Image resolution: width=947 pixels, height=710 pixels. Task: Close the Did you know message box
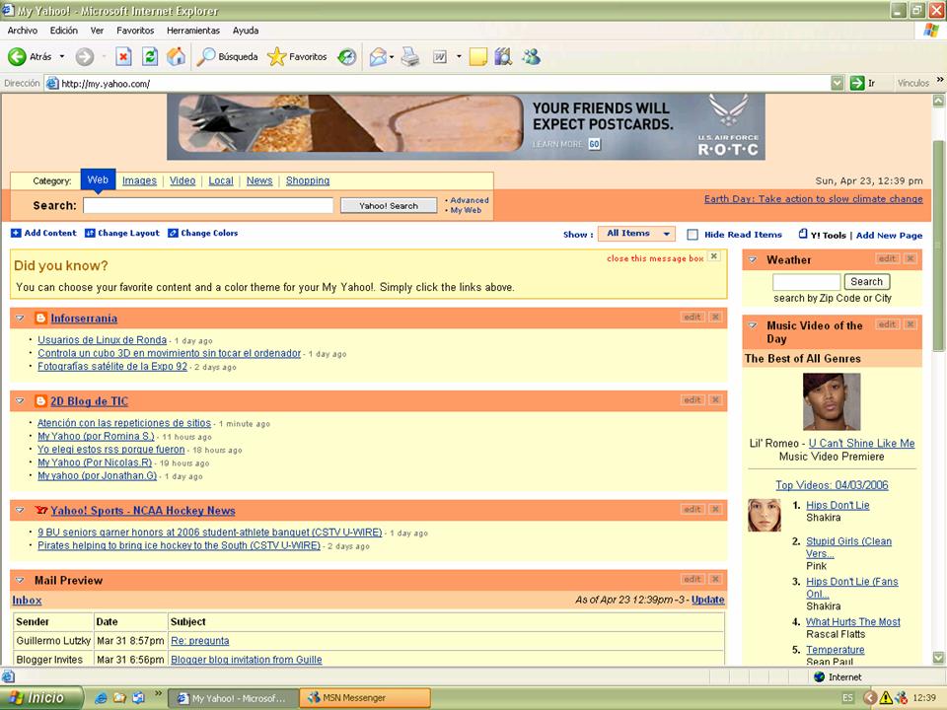coord(714,256)
